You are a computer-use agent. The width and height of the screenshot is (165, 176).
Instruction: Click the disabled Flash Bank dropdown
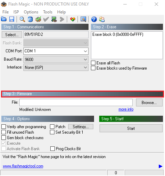click(x=56, y=43)
